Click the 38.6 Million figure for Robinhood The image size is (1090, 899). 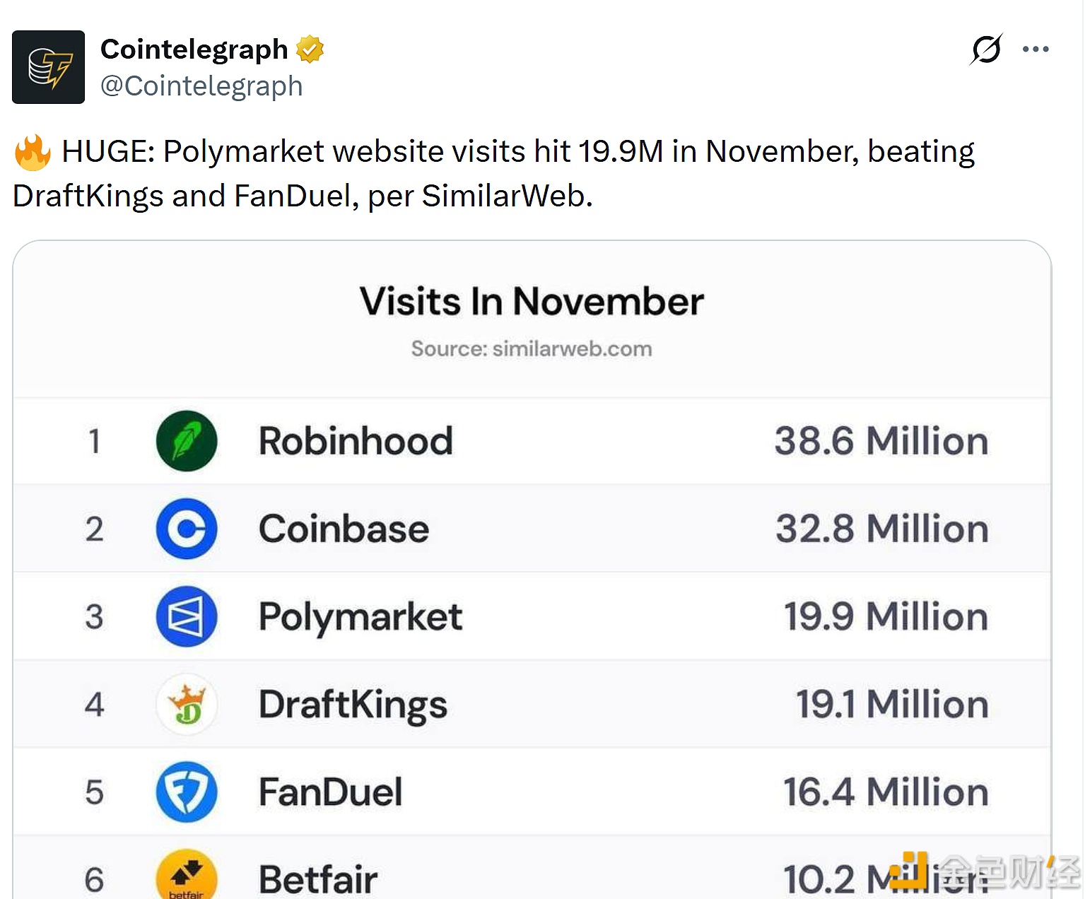point(880,440)
